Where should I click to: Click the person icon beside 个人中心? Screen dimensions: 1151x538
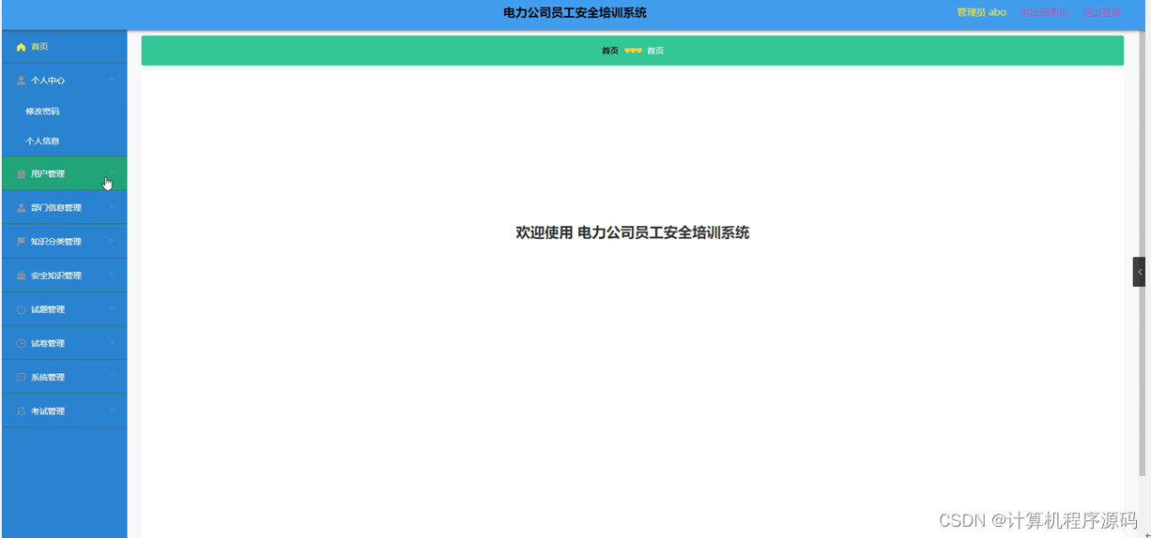21,81
